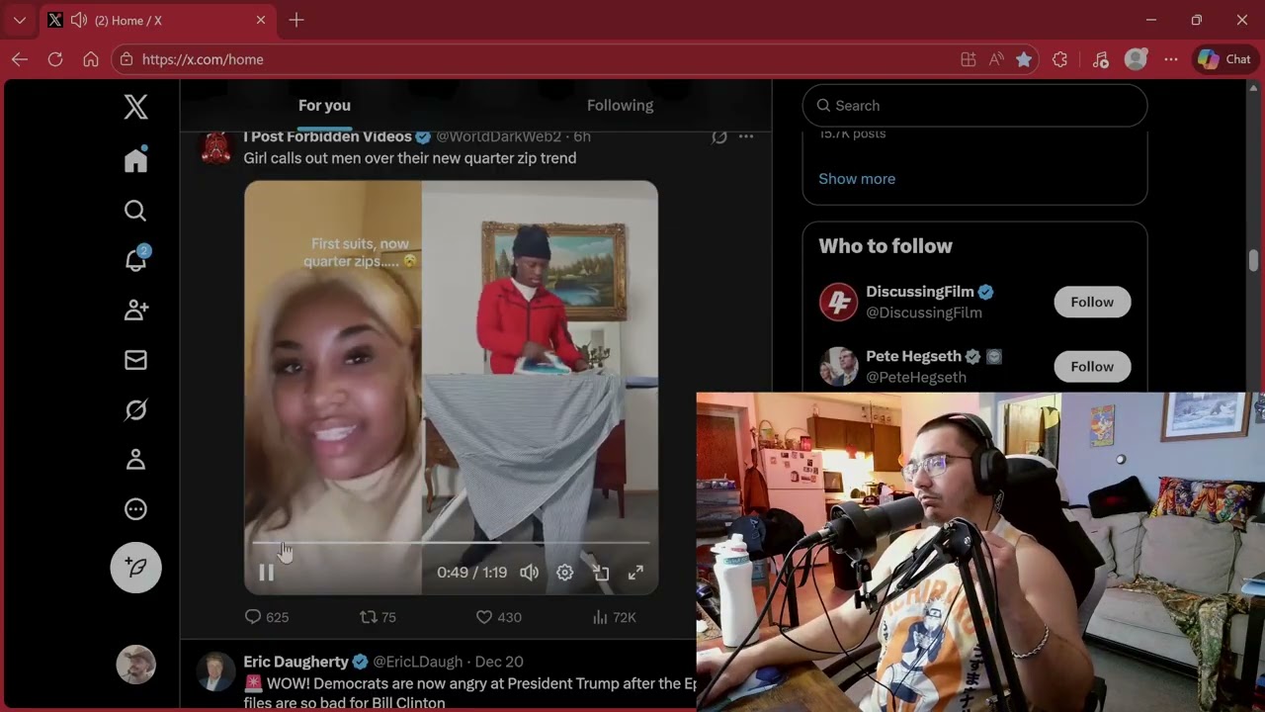The width and height of the screenshot is (1265, 712).
Task: Click page vertical scrollbar thumb
Action: (x=1253, y=260)
